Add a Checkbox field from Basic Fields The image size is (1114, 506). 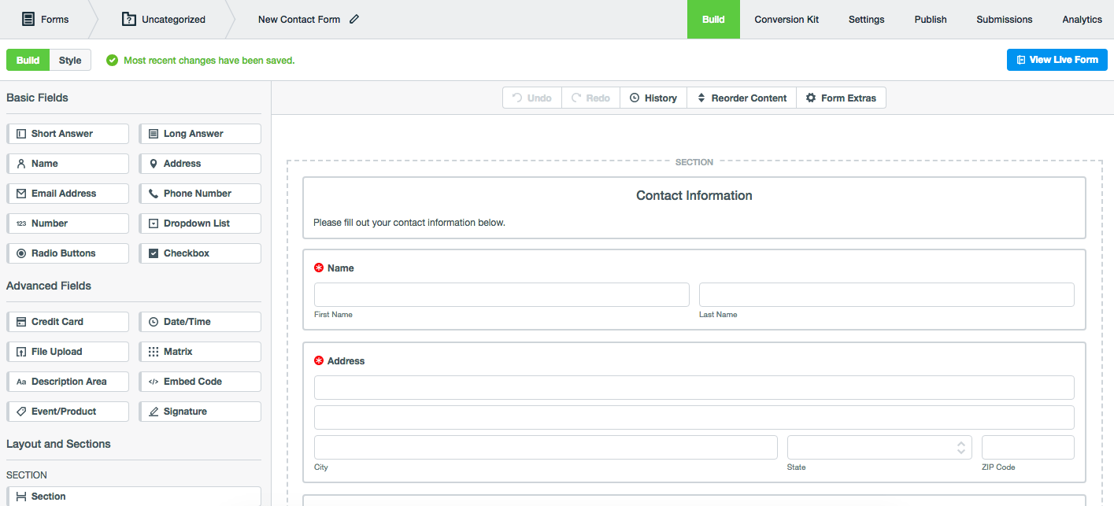[x=200, y=253]
